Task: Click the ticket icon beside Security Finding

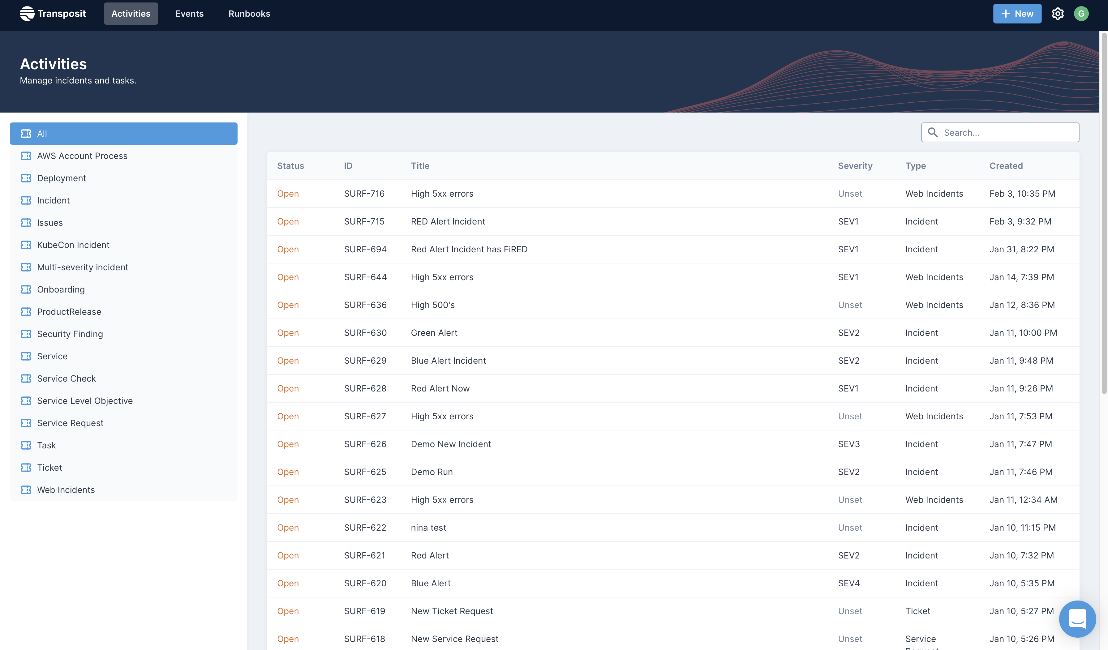Action: pos(26,334)
